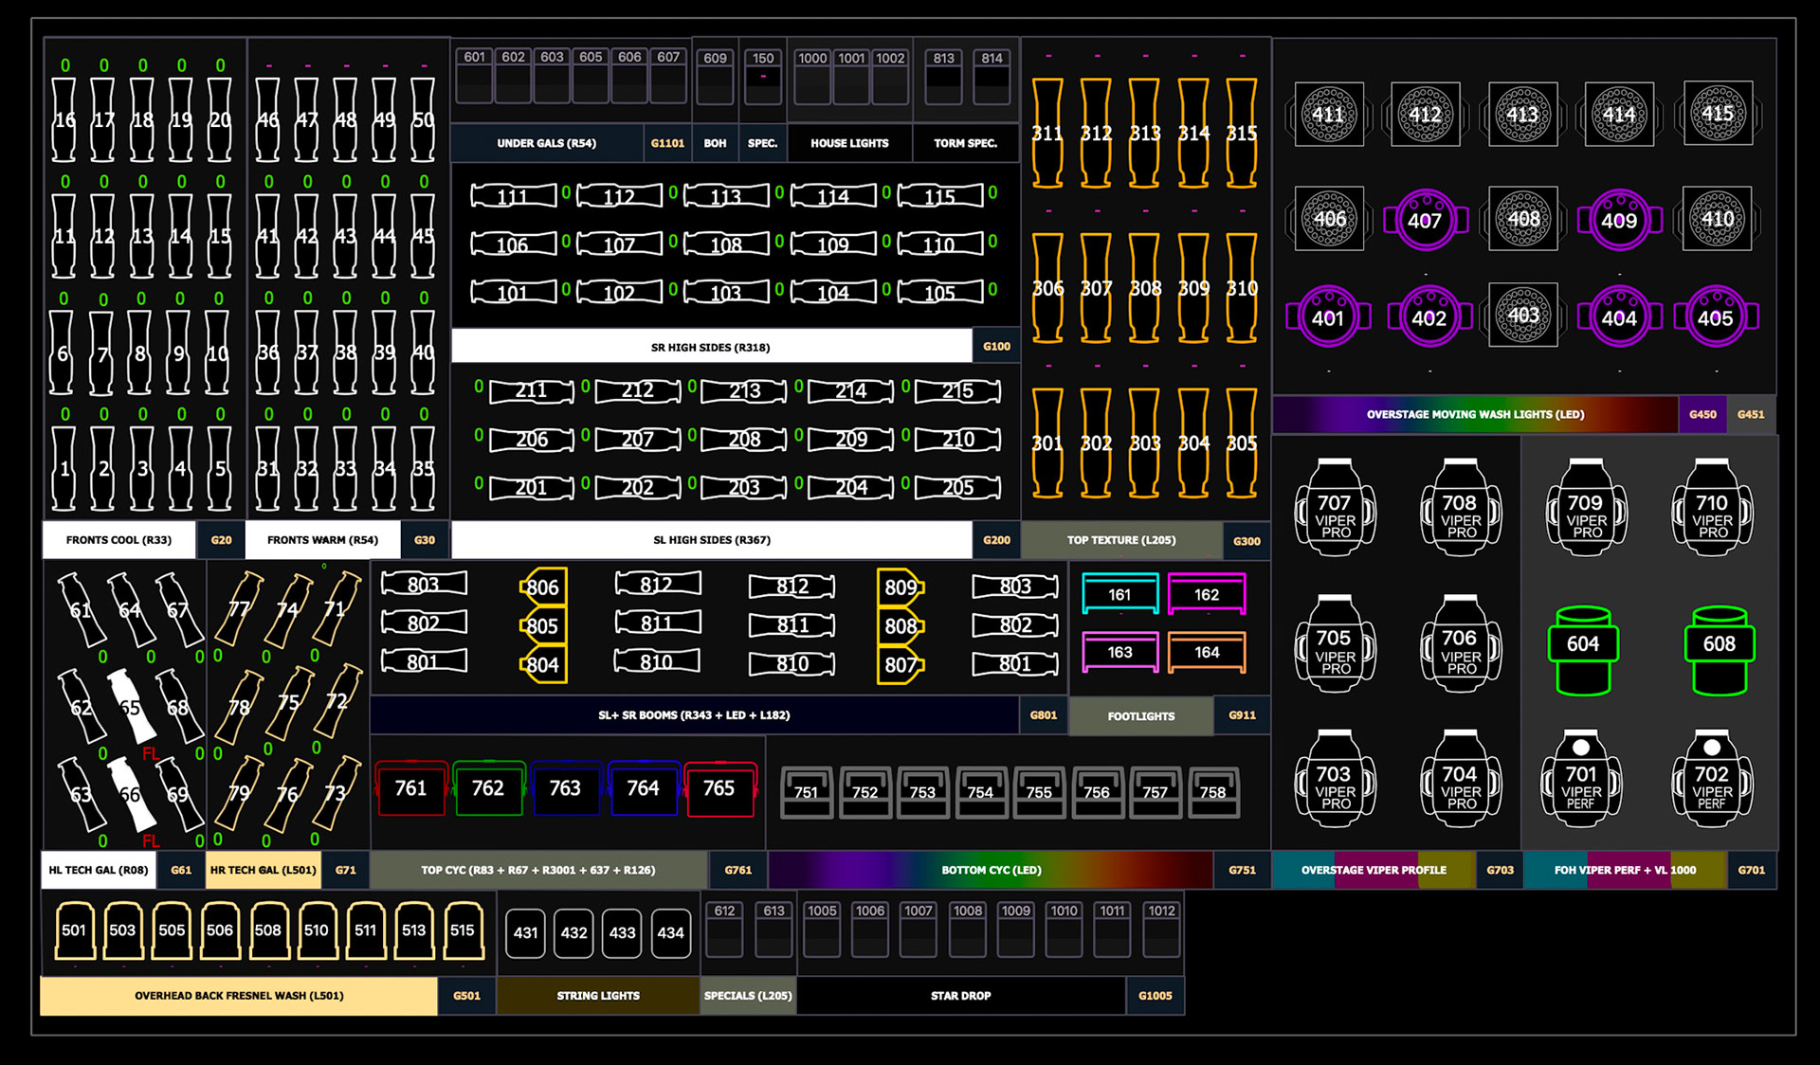This screenshot has height=1065, width=1820.
Task: Select the SL HIGH SIDES (R367) label
Action: [x=711, y=540]
